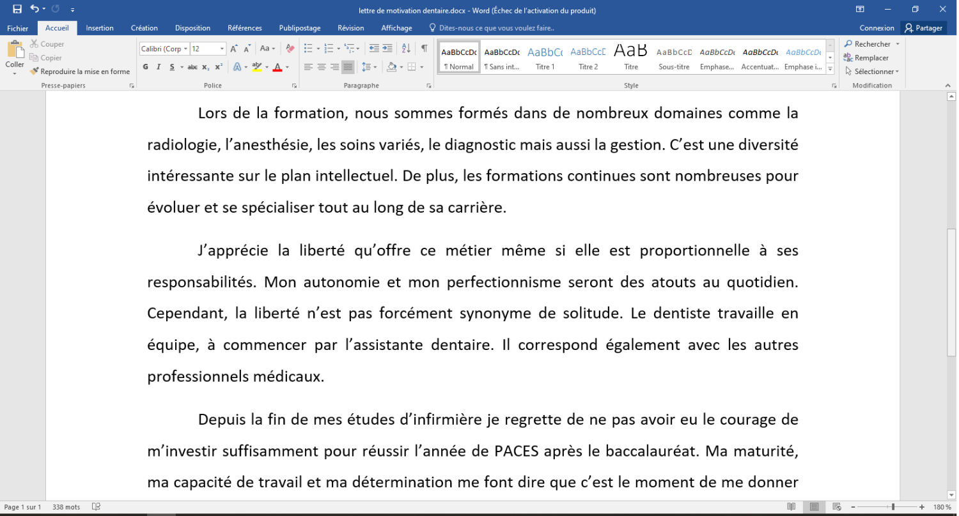Sort text with the A-Z sort icon
Viewport: 959px width, 516px height.
[x=406, y=49]
